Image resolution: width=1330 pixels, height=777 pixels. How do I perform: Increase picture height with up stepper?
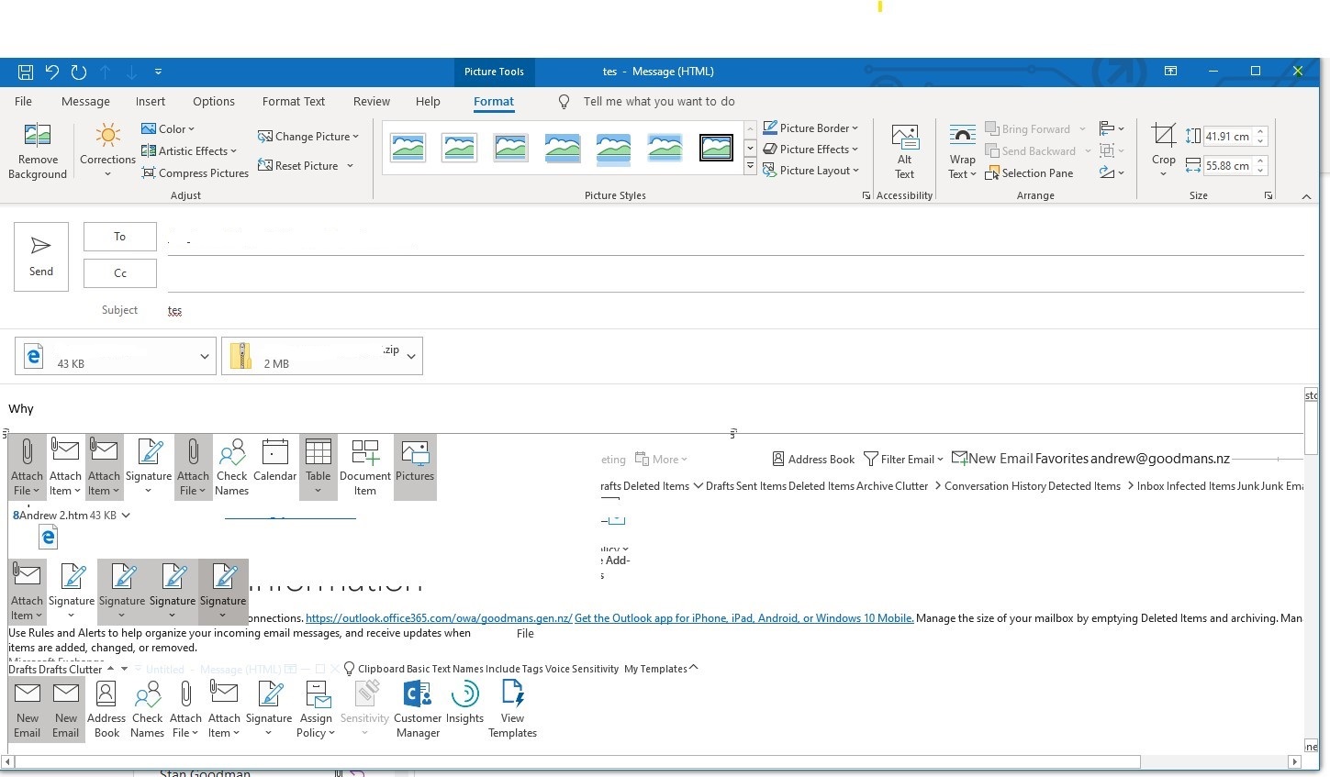click(1261, 131)
